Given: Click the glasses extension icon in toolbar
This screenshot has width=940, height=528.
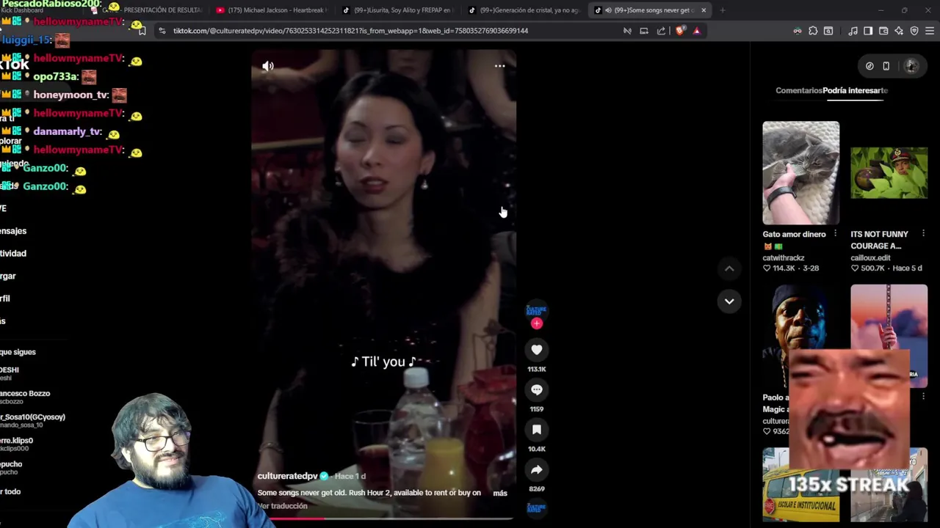Looking at the screenshot, I should 798,31.
